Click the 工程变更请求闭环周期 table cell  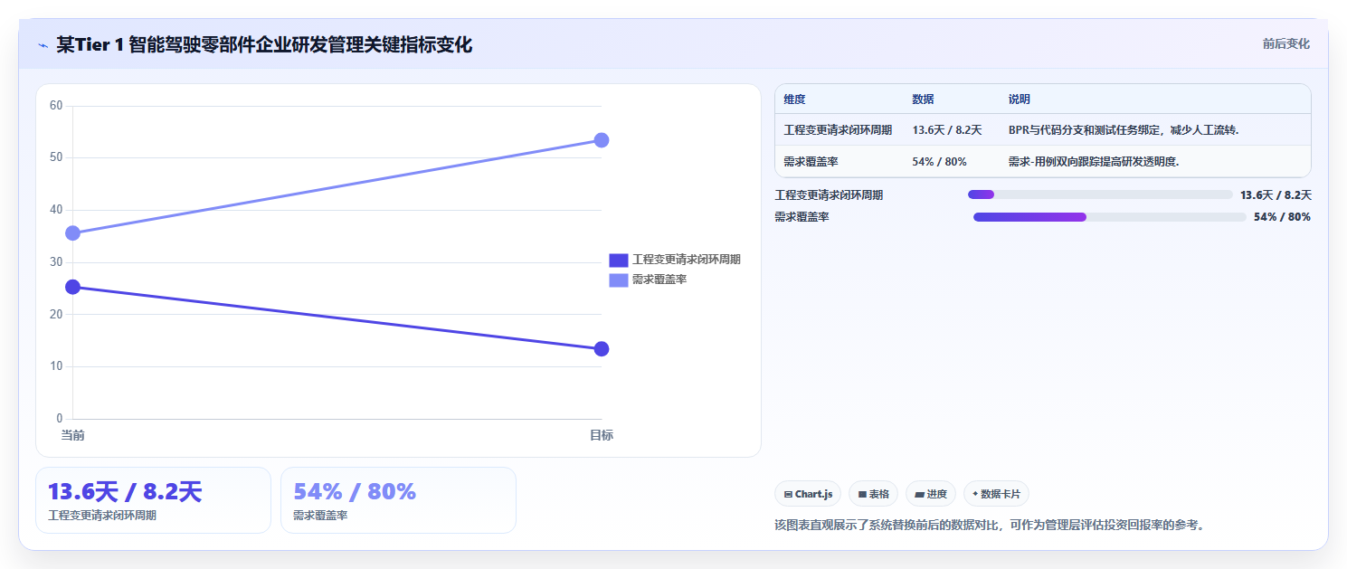pos(838,130)
